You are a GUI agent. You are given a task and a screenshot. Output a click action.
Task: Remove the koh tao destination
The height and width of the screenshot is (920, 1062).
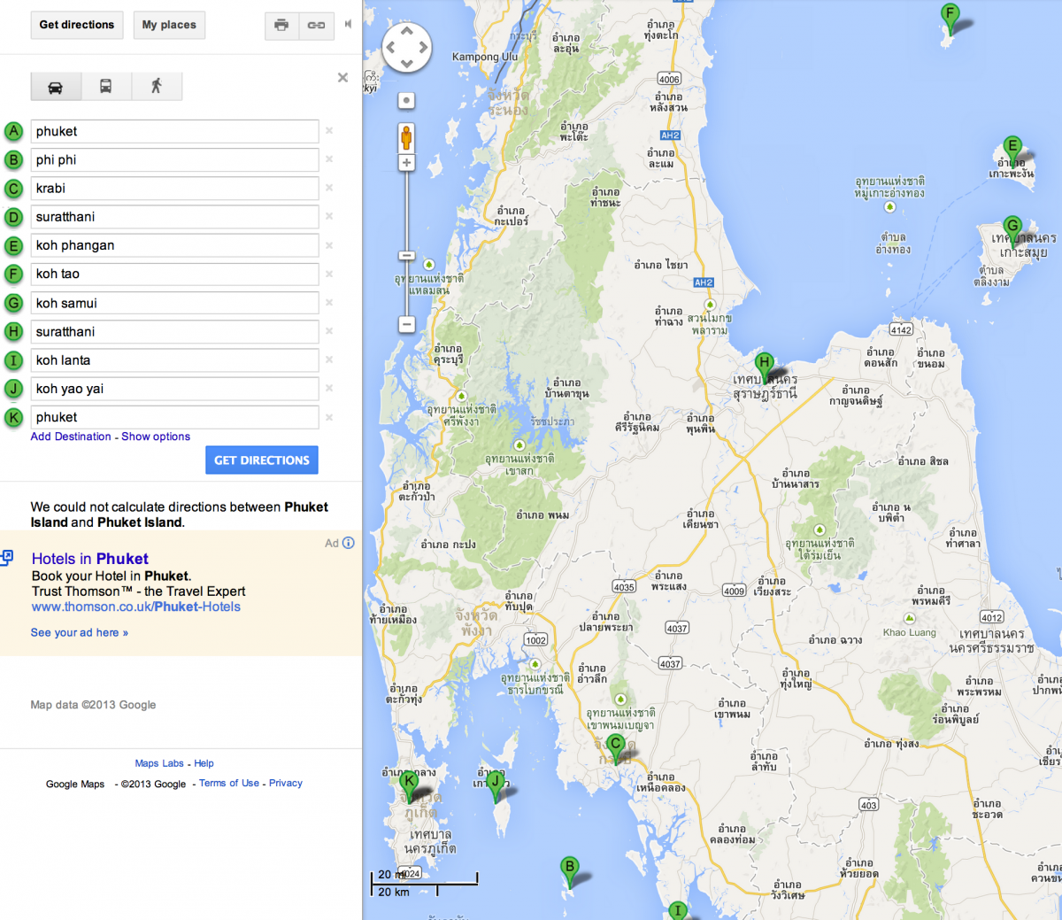(329, 274)
